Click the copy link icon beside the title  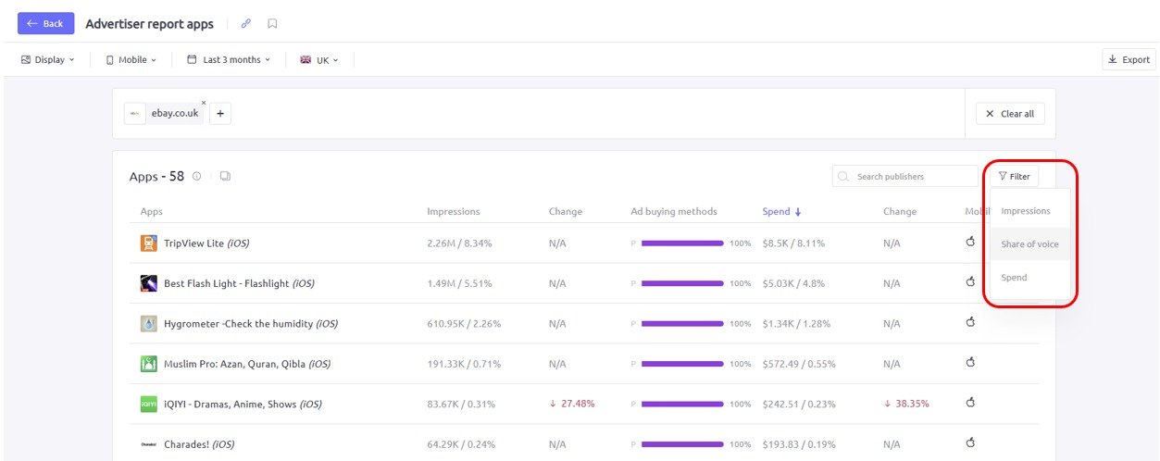(x=245, y=24)
